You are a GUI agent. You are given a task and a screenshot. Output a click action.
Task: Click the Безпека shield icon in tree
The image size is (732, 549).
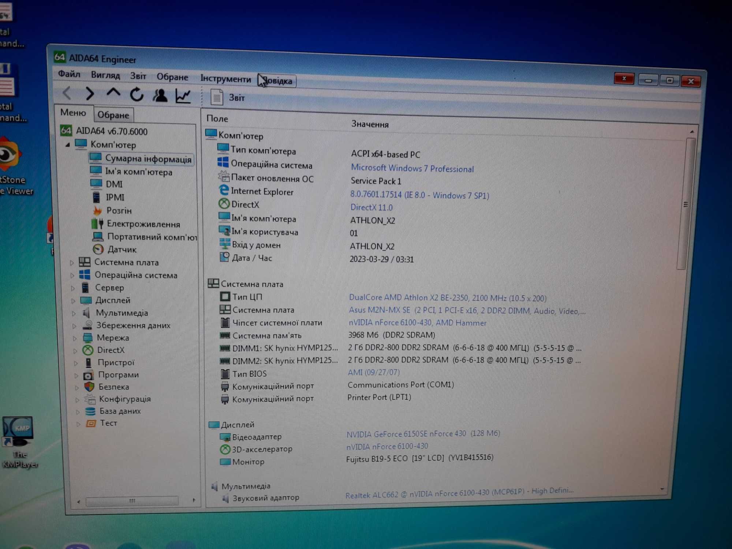89,387
